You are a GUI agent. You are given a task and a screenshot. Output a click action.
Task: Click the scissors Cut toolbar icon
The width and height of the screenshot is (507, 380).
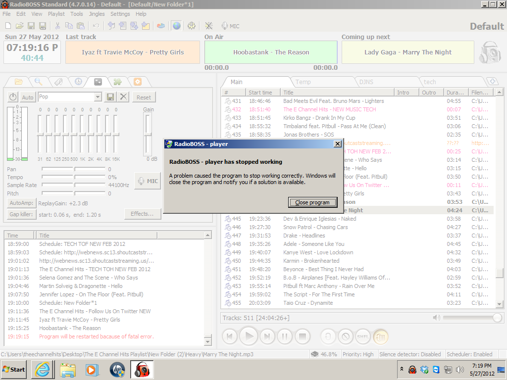click(57, 26)
